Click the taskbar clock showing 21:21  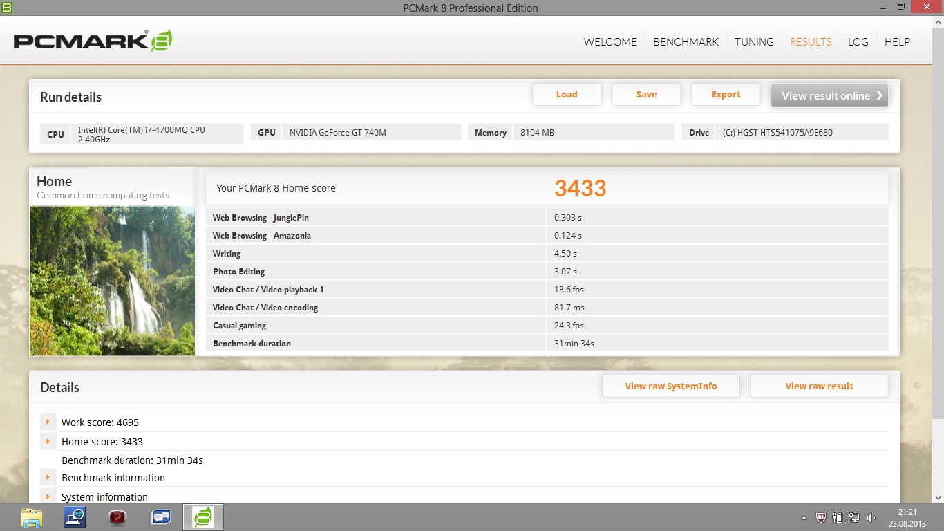point(907,518)
